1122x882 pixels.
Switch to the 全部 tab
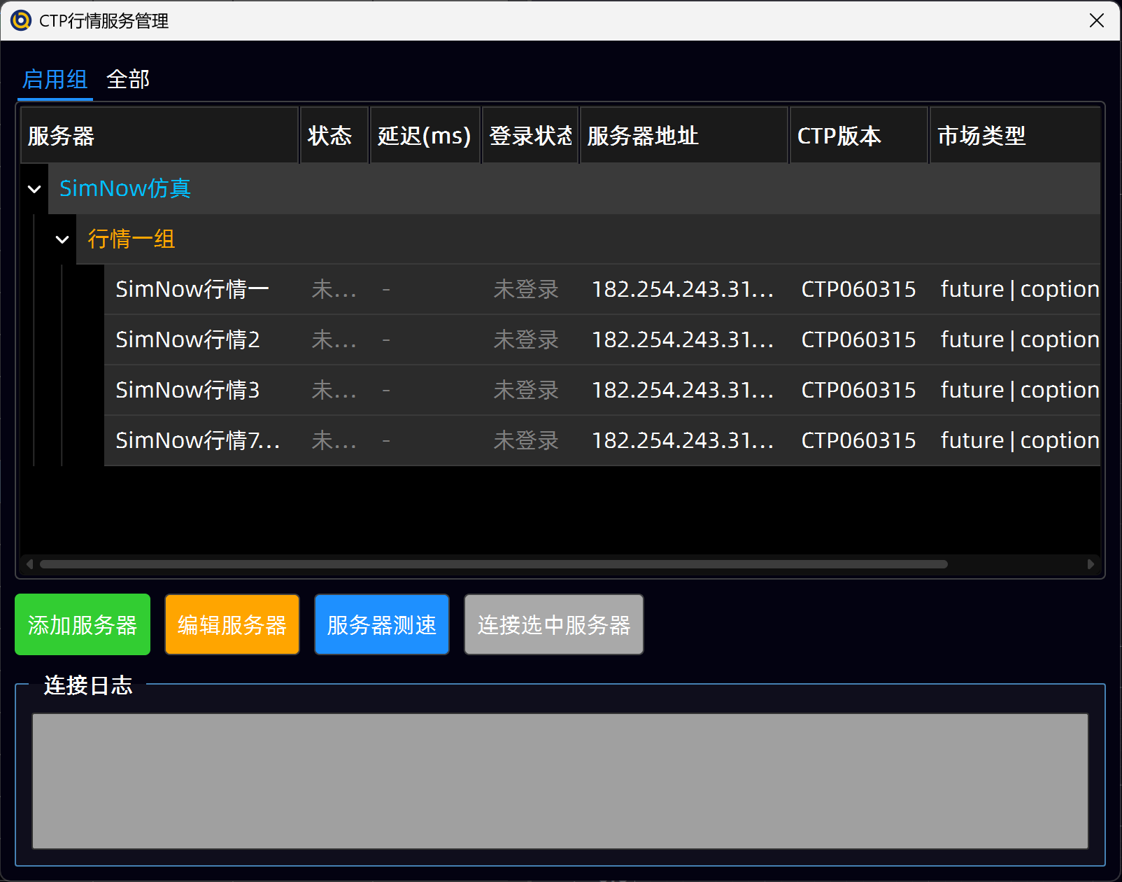pos(128,80)
